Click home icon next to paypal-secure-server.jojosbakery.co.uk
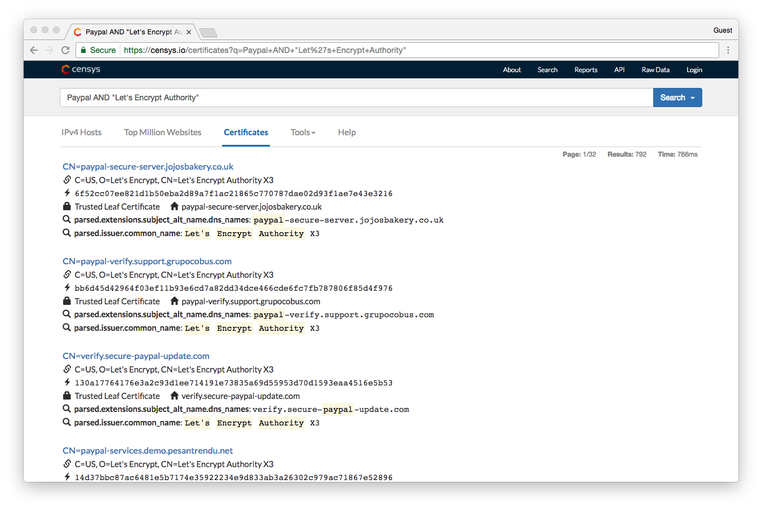This screenshot has height=510, width=762. tap(174, 206)
